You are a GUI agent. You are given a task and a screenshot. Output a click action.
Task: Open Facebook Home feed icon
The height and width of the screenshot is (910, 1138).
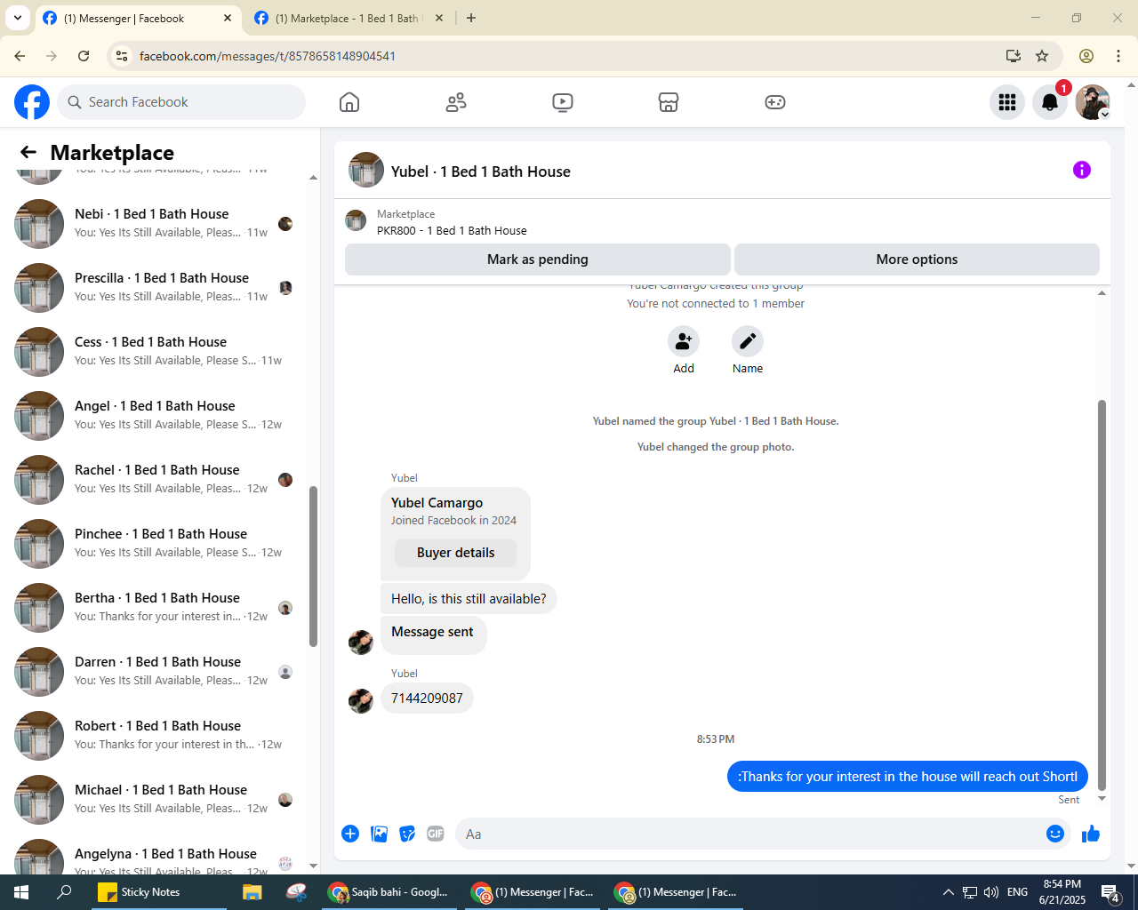(349, 102)
